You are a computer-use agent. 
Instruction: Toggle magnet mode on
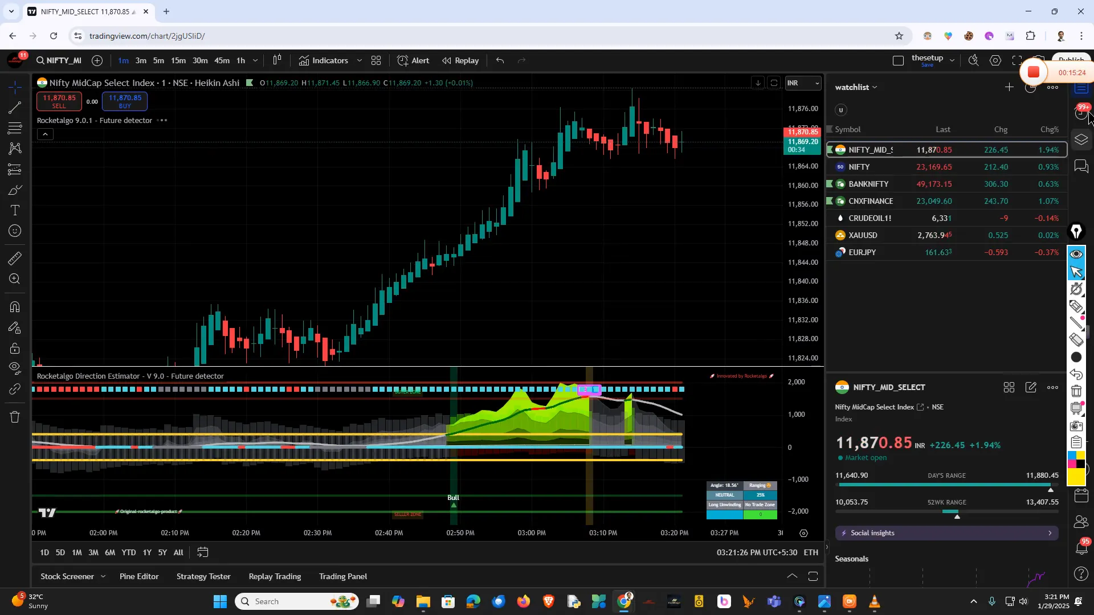[14, 306]
